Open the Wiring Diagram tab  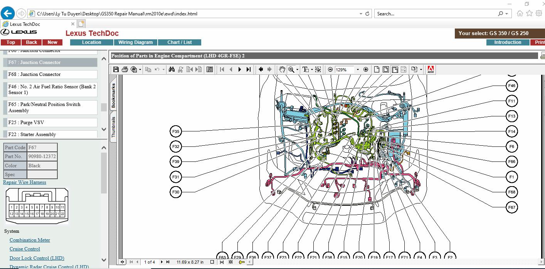(135, 42)
